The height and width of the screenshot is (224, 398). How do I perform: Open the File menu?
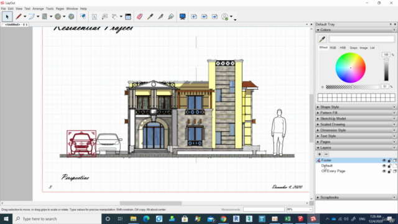click(x=3, y=9)
